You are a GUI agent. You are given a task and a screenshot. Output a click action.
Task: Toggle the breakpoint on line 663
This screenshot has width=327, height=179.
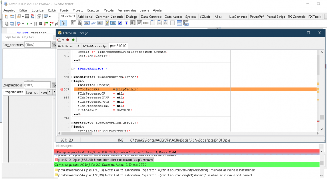[62, 89]
